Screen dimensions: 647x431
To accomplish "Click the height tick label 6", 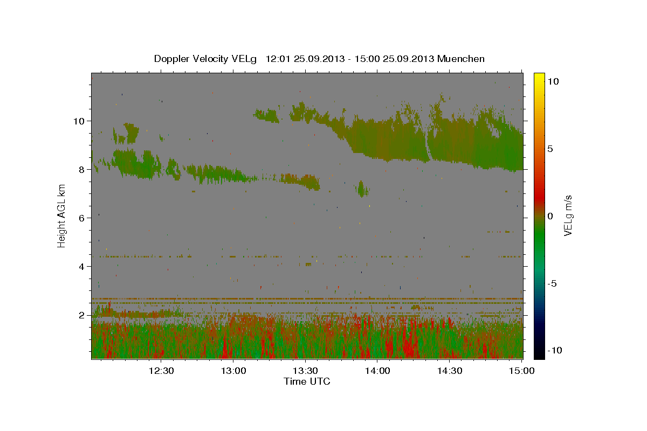I will click(82, 218).
